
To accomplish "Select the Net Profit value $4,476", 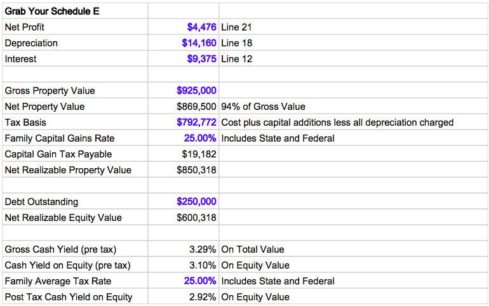I will coord(202,27).
